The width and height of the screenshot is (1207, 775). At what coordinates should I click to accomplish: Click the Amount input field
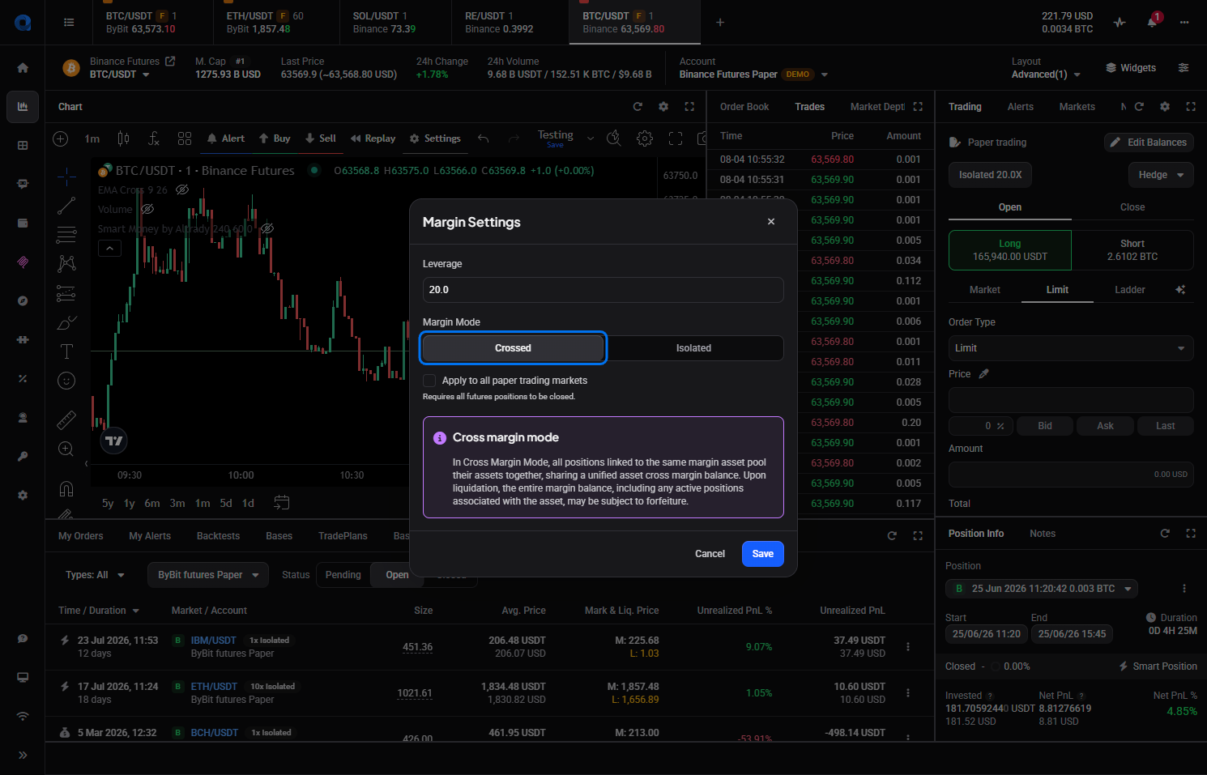pos(1071,475)
